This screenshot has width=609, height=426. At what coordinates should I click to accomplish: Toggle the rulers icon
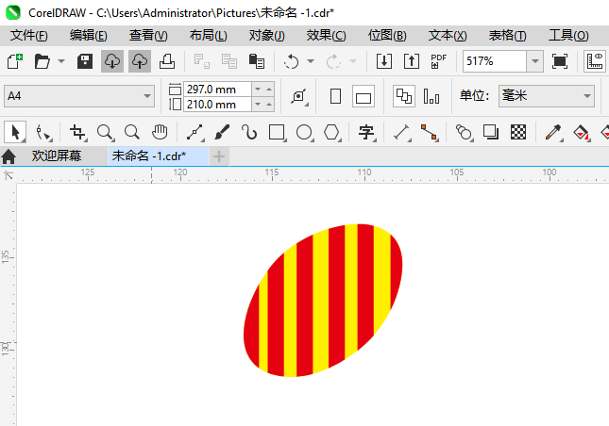[595, 61]
